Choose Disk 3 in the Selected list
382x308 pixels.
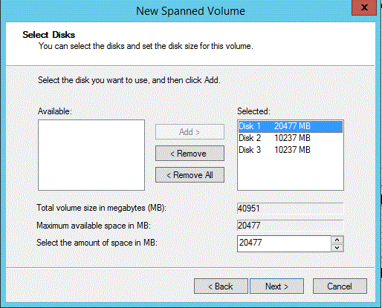point(291,150)
